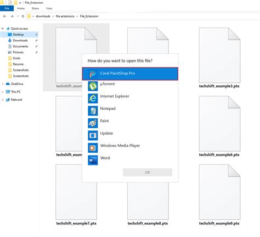Screen dimensions: 260x237
Task: Pick the µTorrent app icon
Action: [x=93, y=86]
